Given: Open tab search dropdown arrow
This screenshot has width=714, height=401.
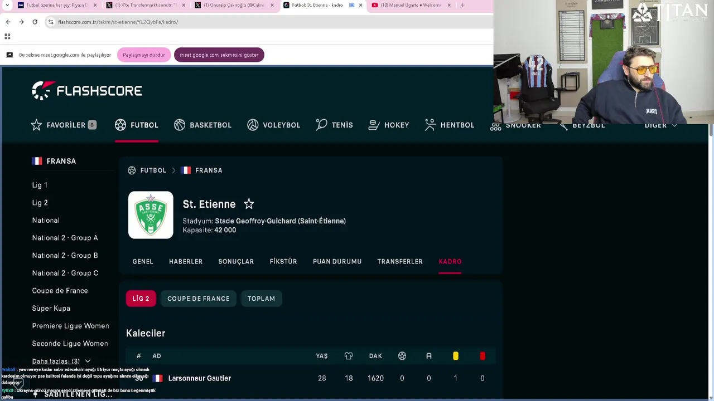Looking at the screenshot, I should click(7, 5).
